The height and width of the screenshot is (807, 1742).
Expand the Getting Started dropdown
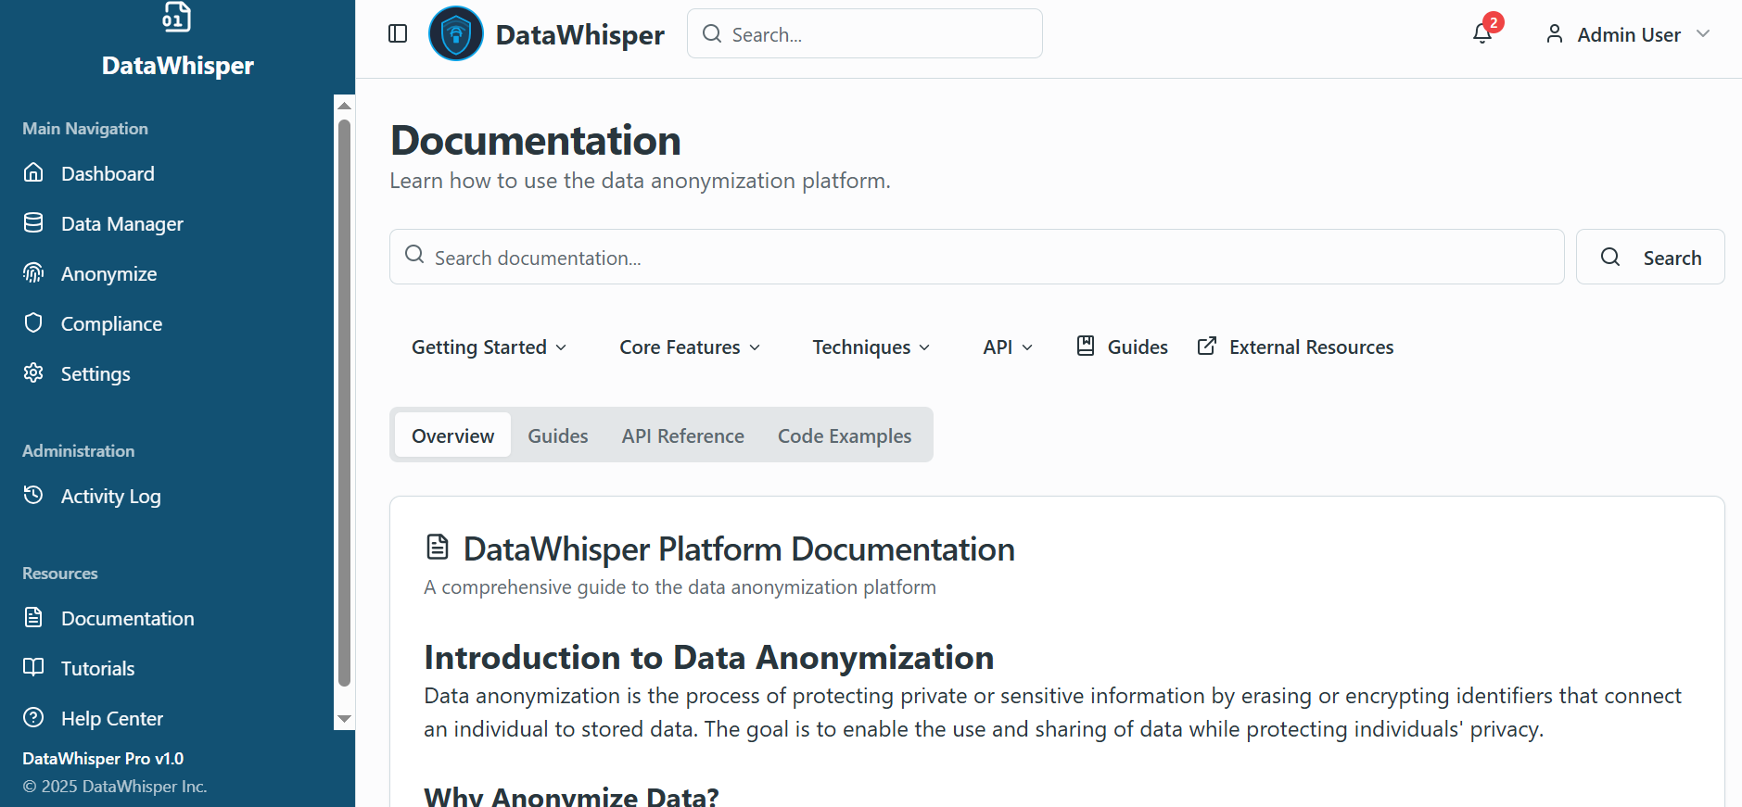coord(489,347)
